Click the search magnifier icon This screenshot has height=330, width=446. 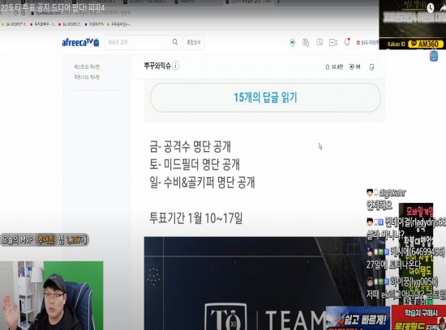coord(175,42)
